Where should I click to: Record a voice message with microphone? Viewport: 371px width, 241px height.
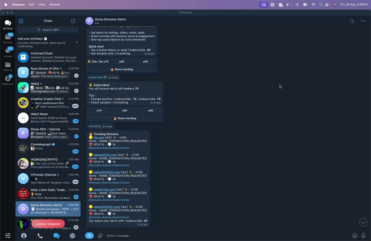tap(363, 235)
